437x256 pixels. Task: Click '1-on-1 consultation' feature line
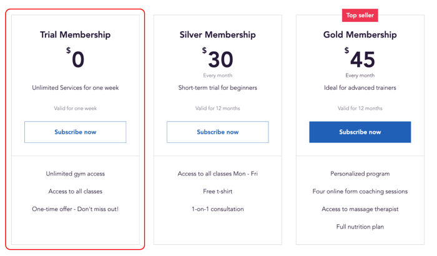(218, 209)
